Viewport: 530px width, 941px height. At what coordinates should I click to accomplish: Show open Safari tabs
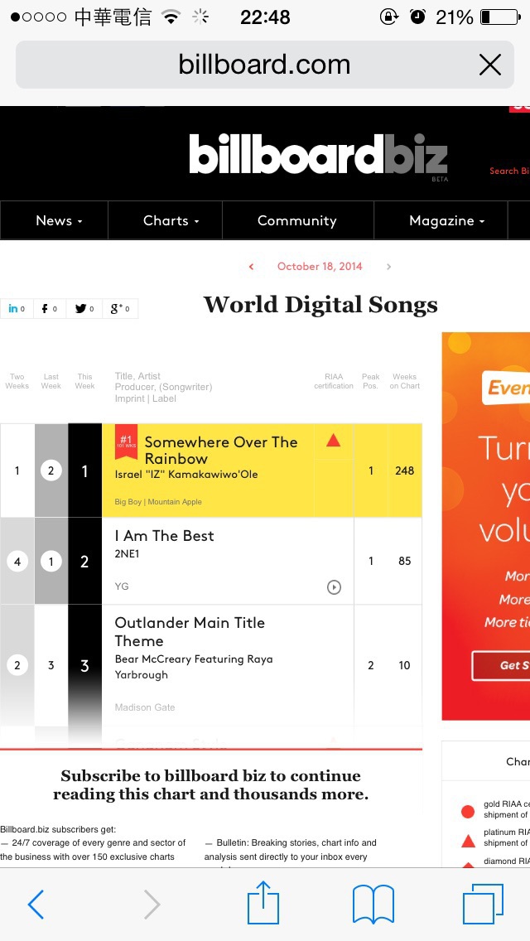point(483,904)
